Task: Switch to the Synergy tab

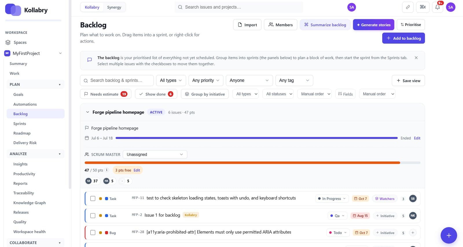Action: pos(114,7)
